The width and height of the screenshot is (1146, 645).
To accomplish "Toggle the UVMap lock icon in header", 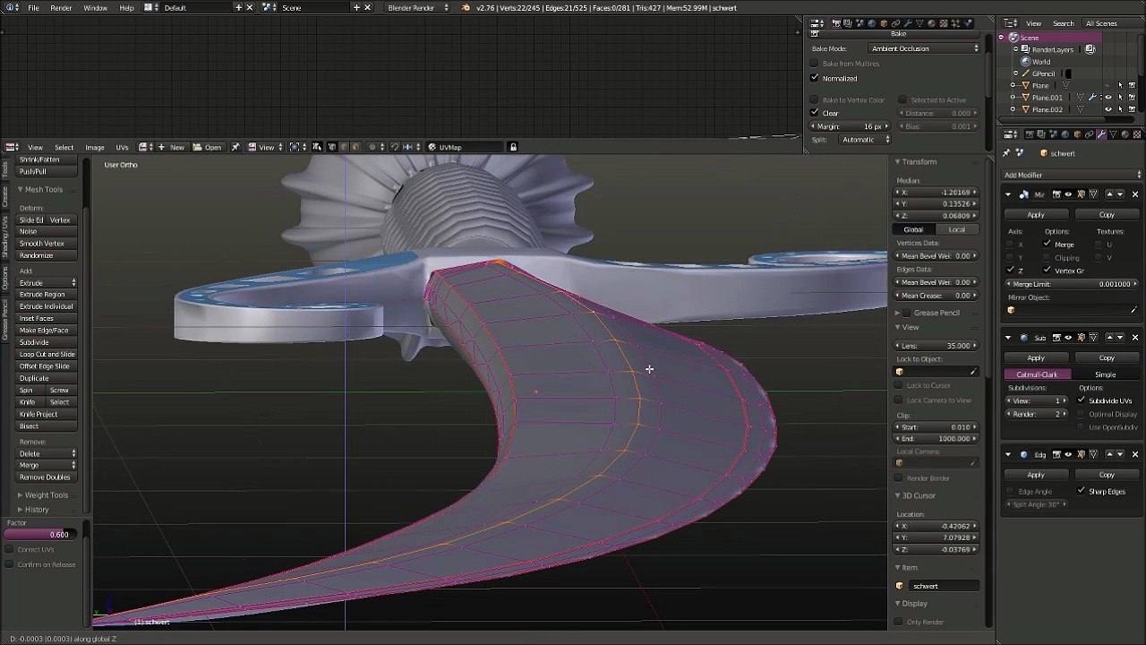I will point(513,147).
